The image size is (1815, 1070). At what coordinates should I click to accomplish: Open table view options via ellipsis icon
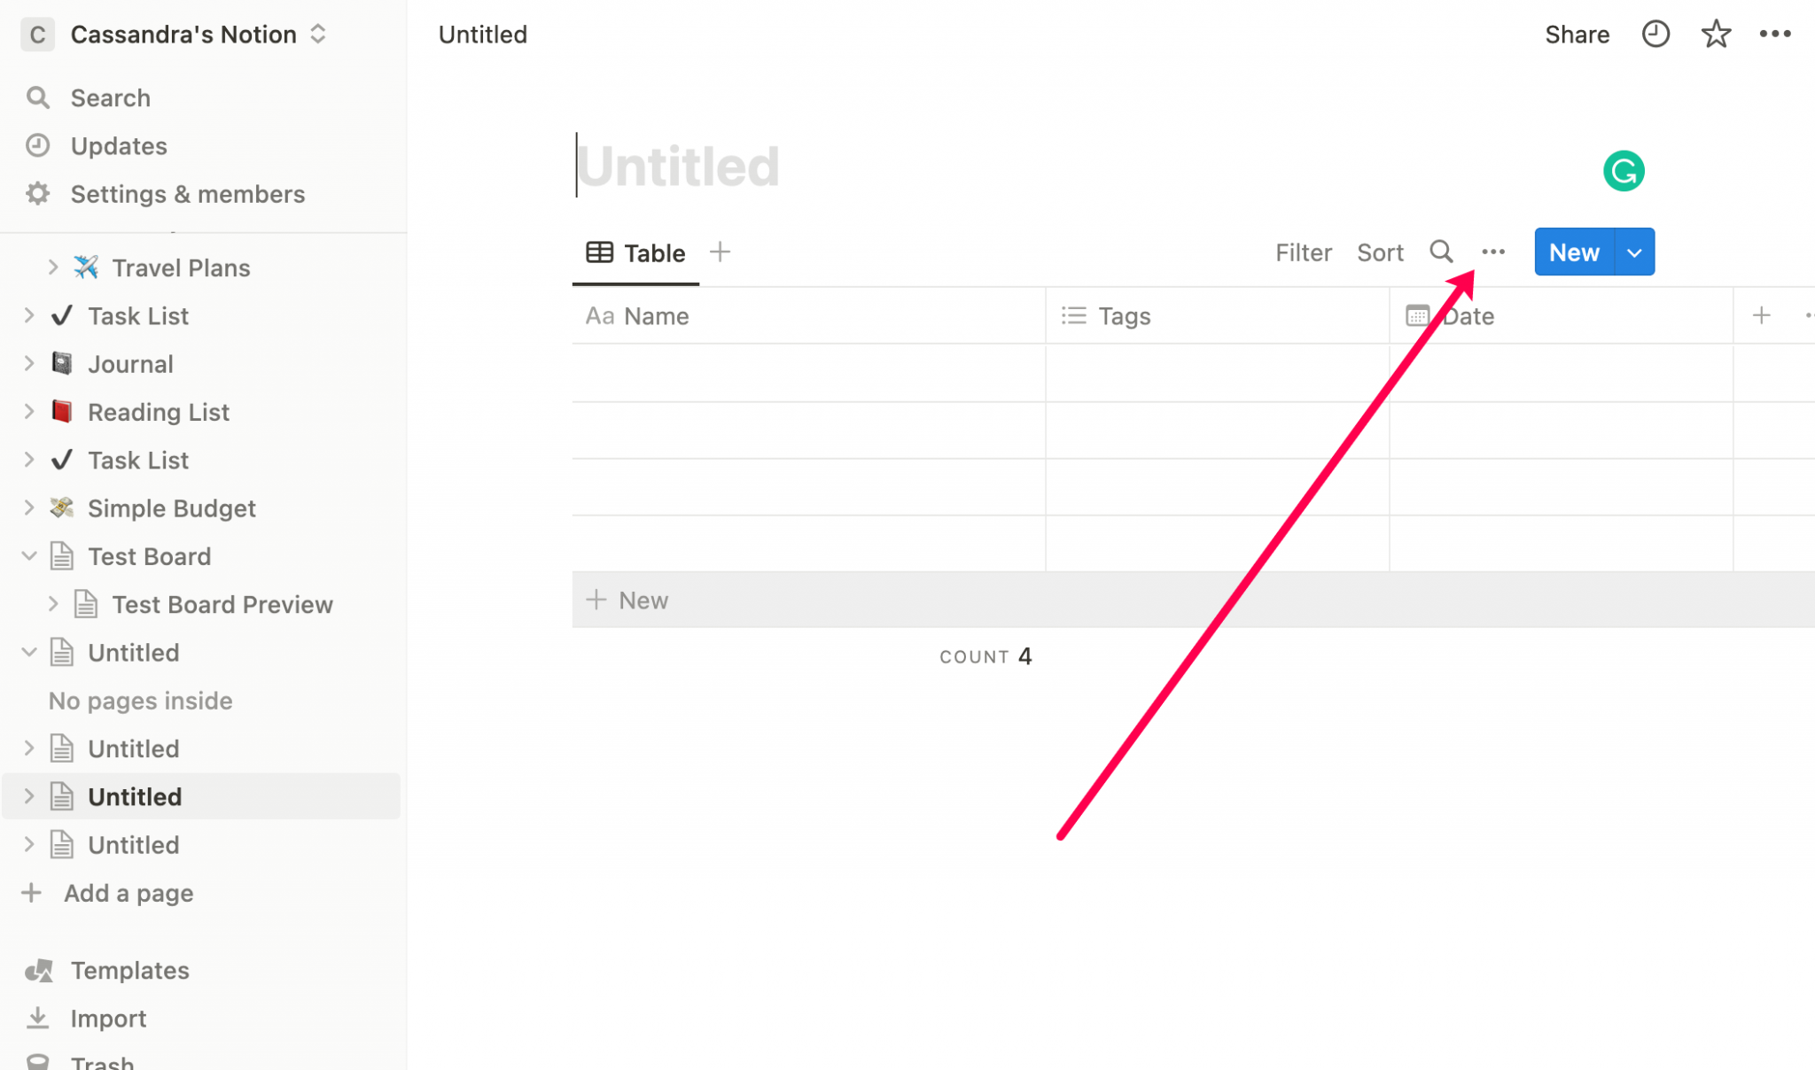[x=1493, y=252]
